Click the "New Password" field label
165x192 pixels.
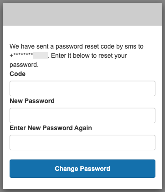click(x=32, y=101)
